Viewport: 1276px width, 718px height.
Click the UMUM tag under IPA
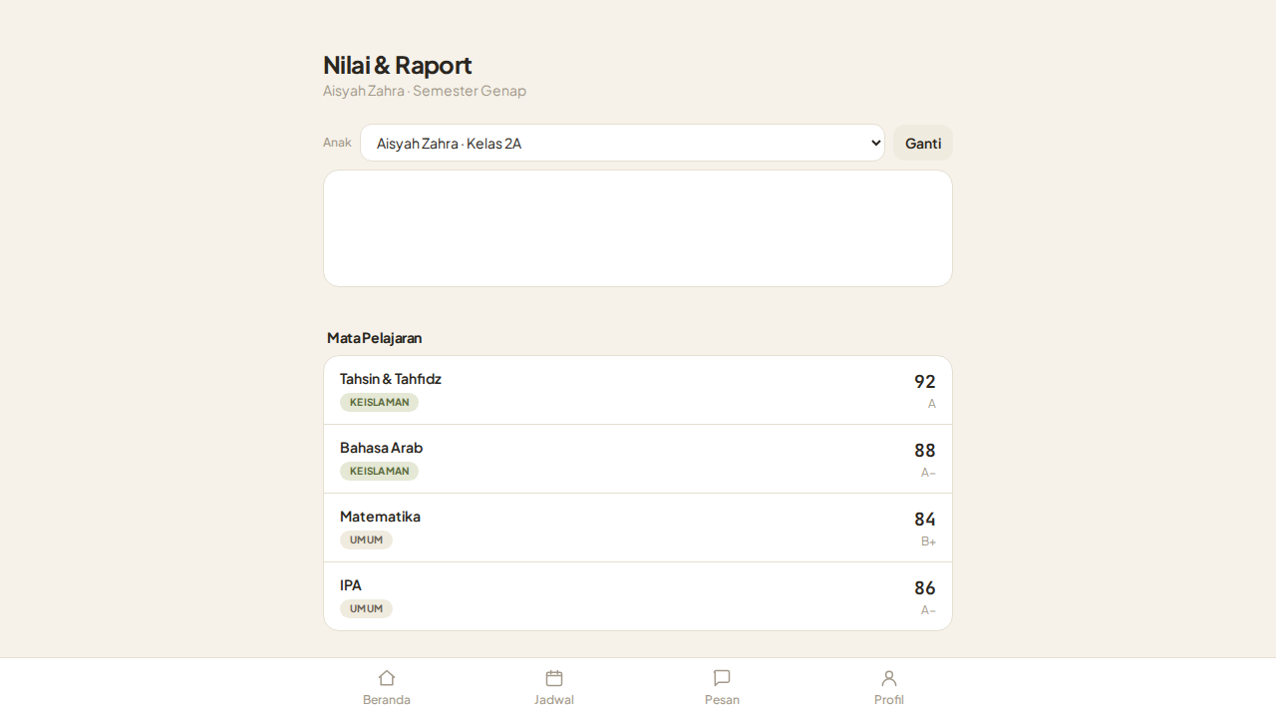[366, 609]
